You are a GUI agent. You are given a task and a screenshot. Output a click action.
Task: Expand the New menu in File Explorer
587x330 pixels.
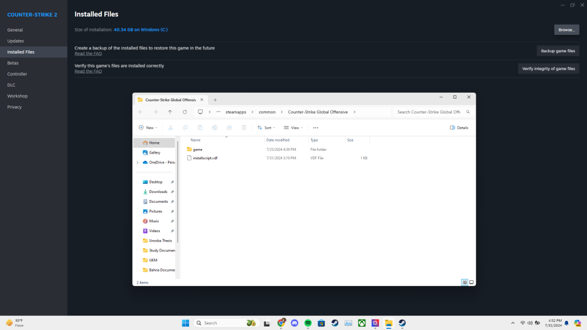click(x=148, y=127)
